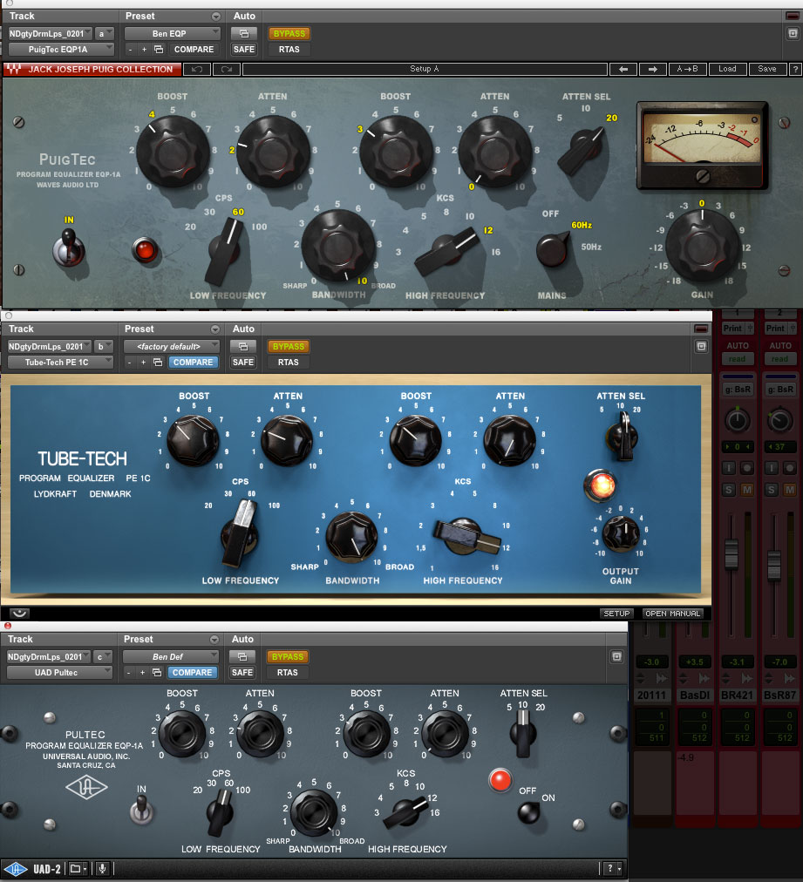Click 'read' automation mode on first mixer strip
803x882 pixels.
coord(737,359)
